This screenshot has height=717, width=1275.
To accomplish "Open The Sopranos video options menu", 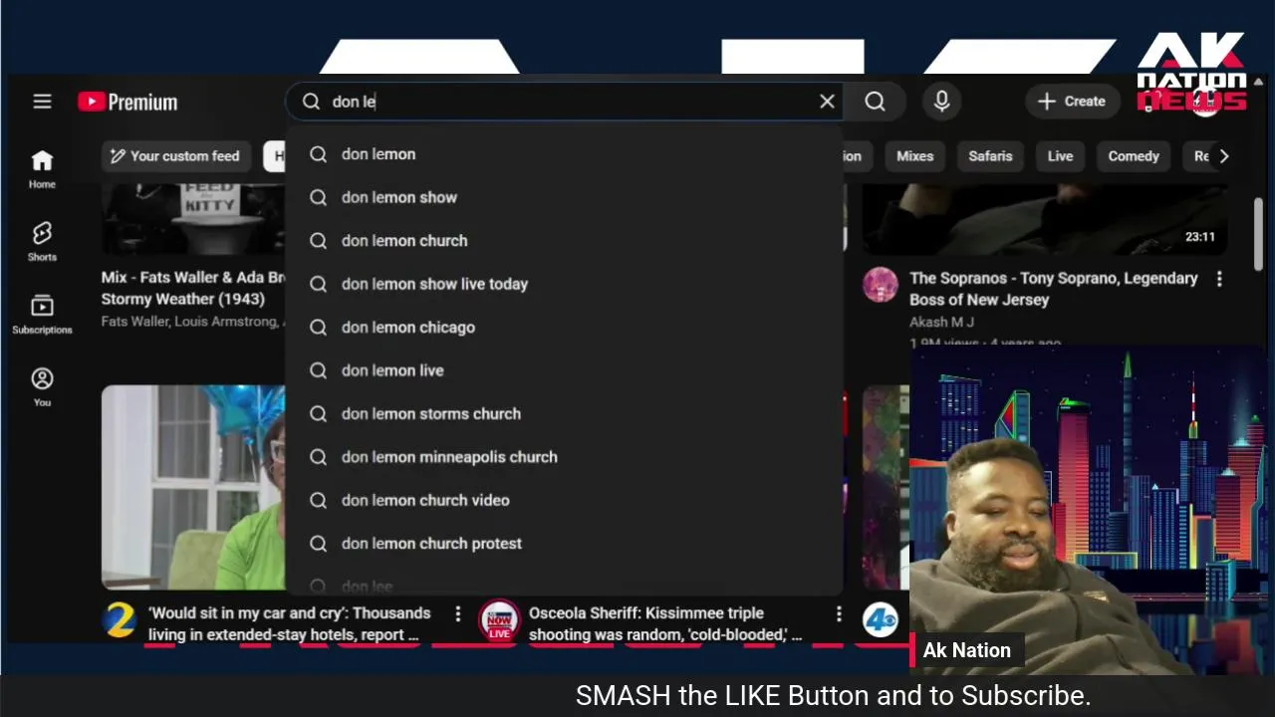I will click(x=1219, y=280).
